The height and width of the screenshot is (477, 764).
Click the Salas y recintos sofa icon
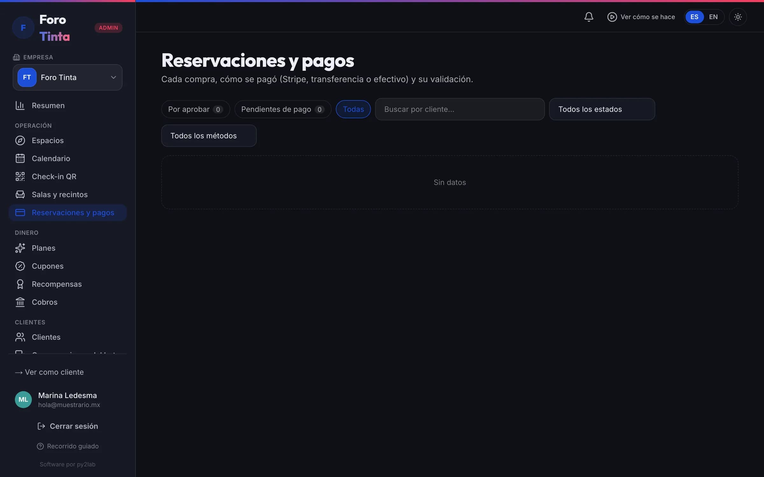(x=20, y=195)
